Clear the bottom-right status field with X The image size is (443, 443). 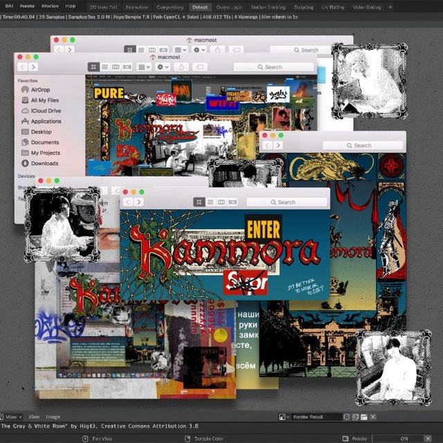(428, 438)
